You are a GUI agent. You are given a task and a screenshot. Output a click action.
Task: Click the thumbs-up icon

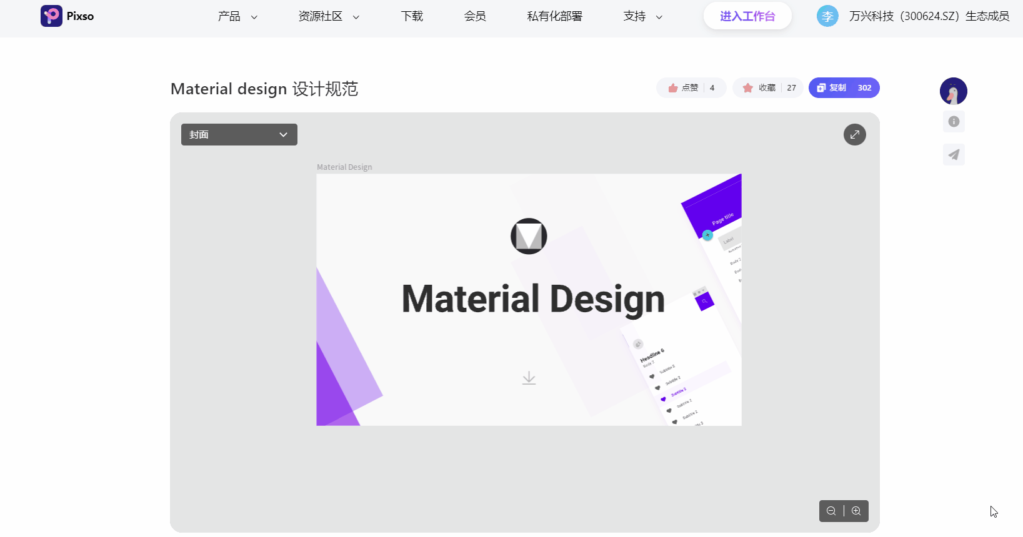coord(673,88)
